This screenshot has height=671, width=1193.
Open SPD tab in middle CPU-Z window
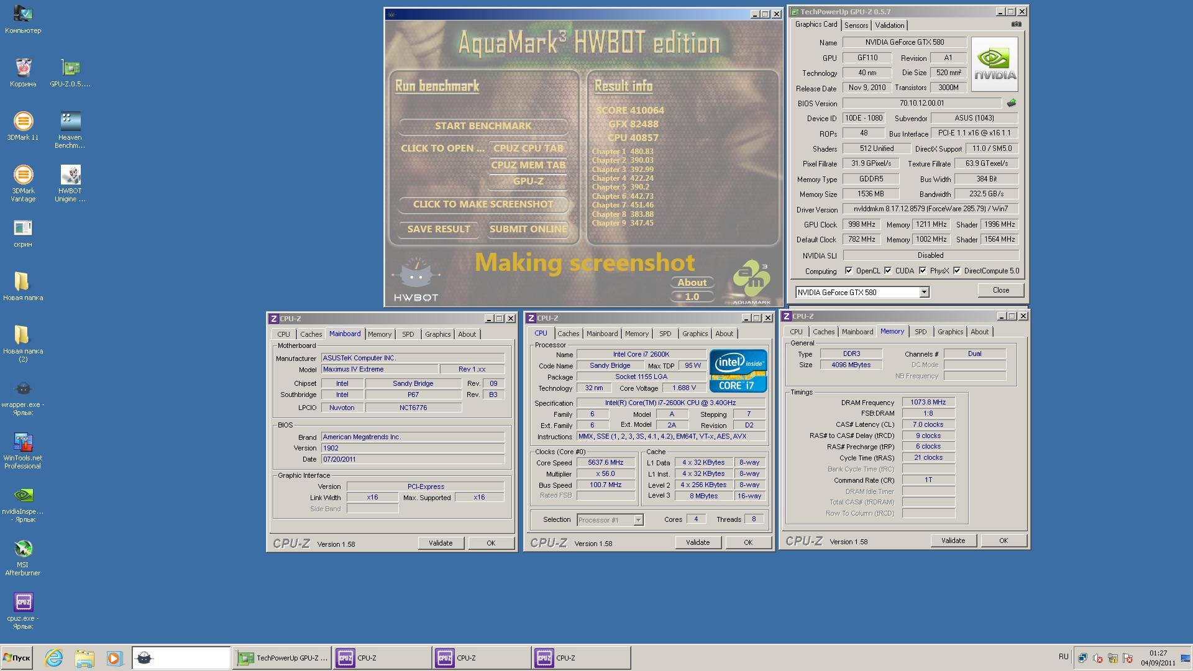665,334
